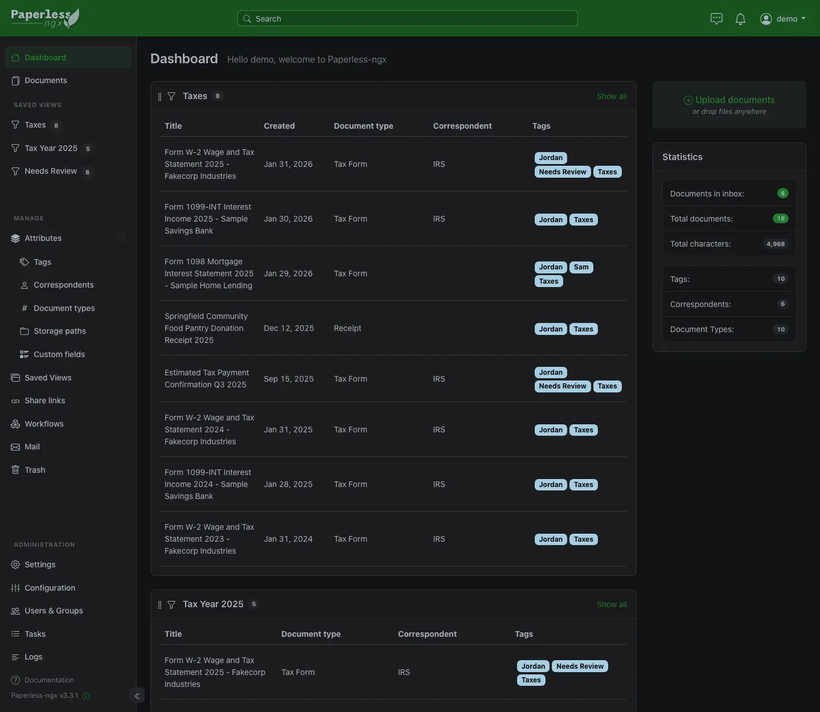Click the Tags statistics row
This screenshot has width=820, height=712.
[x=729, y=279]
